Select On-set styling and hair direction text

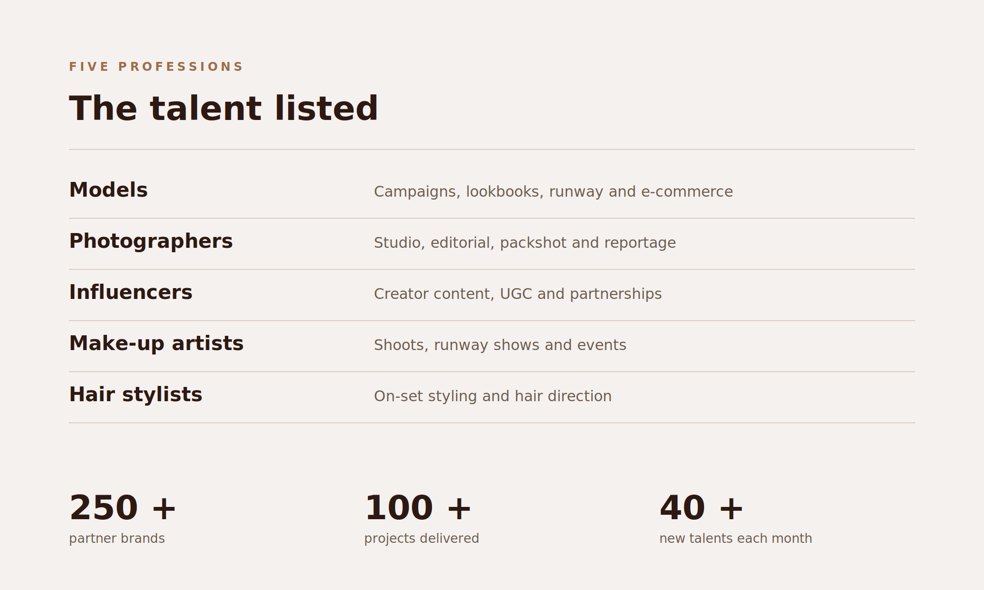(492, 396)
